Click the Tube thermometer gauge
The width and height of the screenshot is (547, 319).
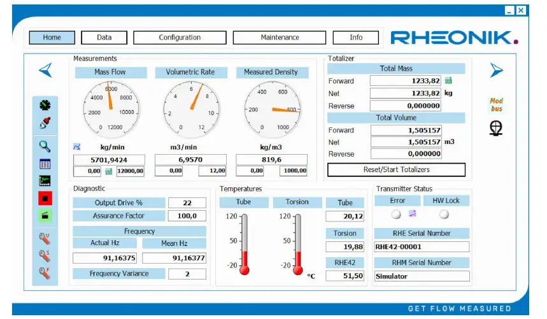245,245
